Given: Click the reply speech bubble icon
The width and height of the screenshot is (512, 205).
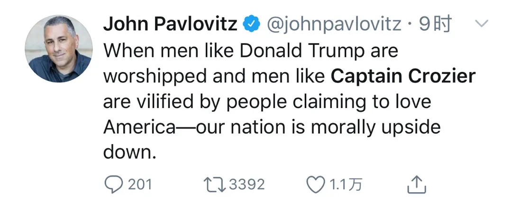Looking at the screenshot, I should [x=113, y=184].
